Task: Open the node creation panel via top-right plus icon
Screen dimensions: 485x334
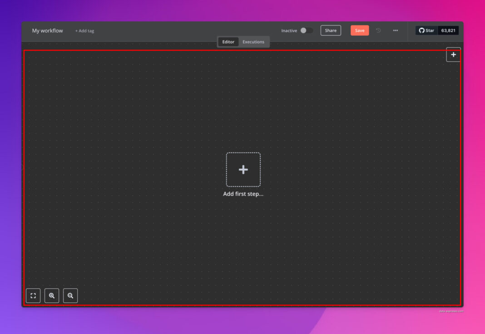Action: click(453, 54)
